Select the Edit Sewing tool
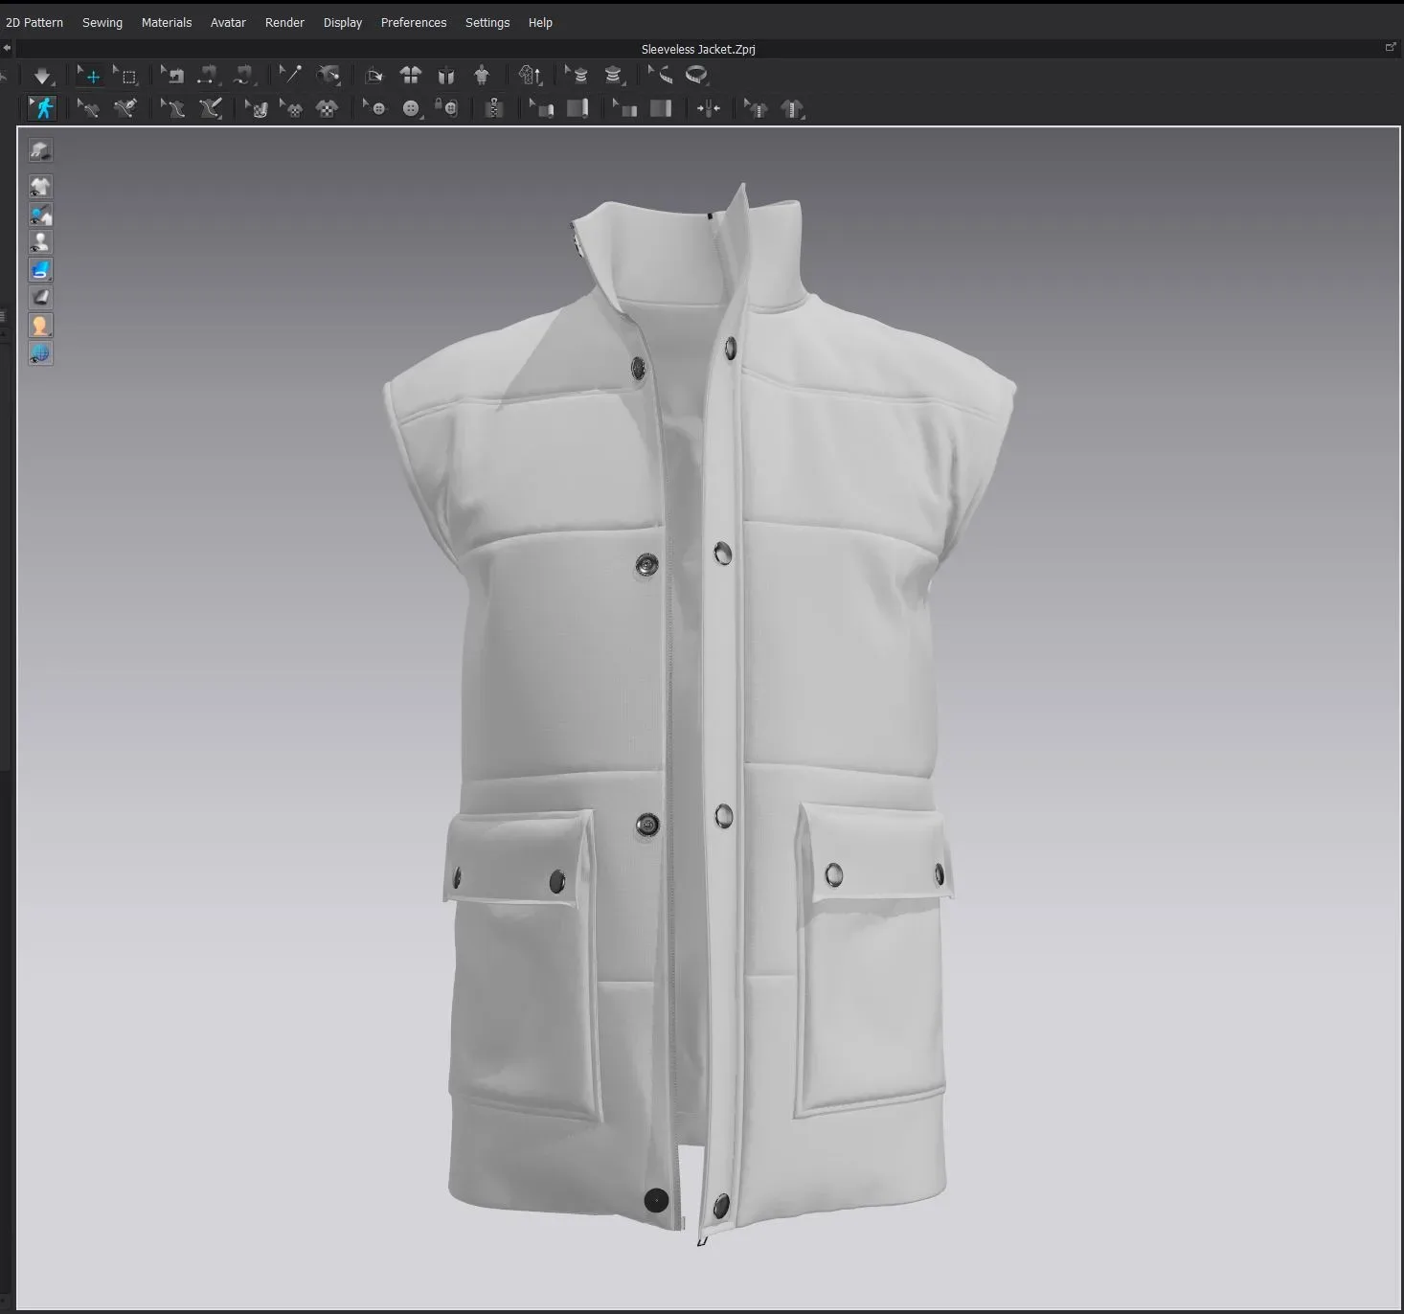 (173, 76)
